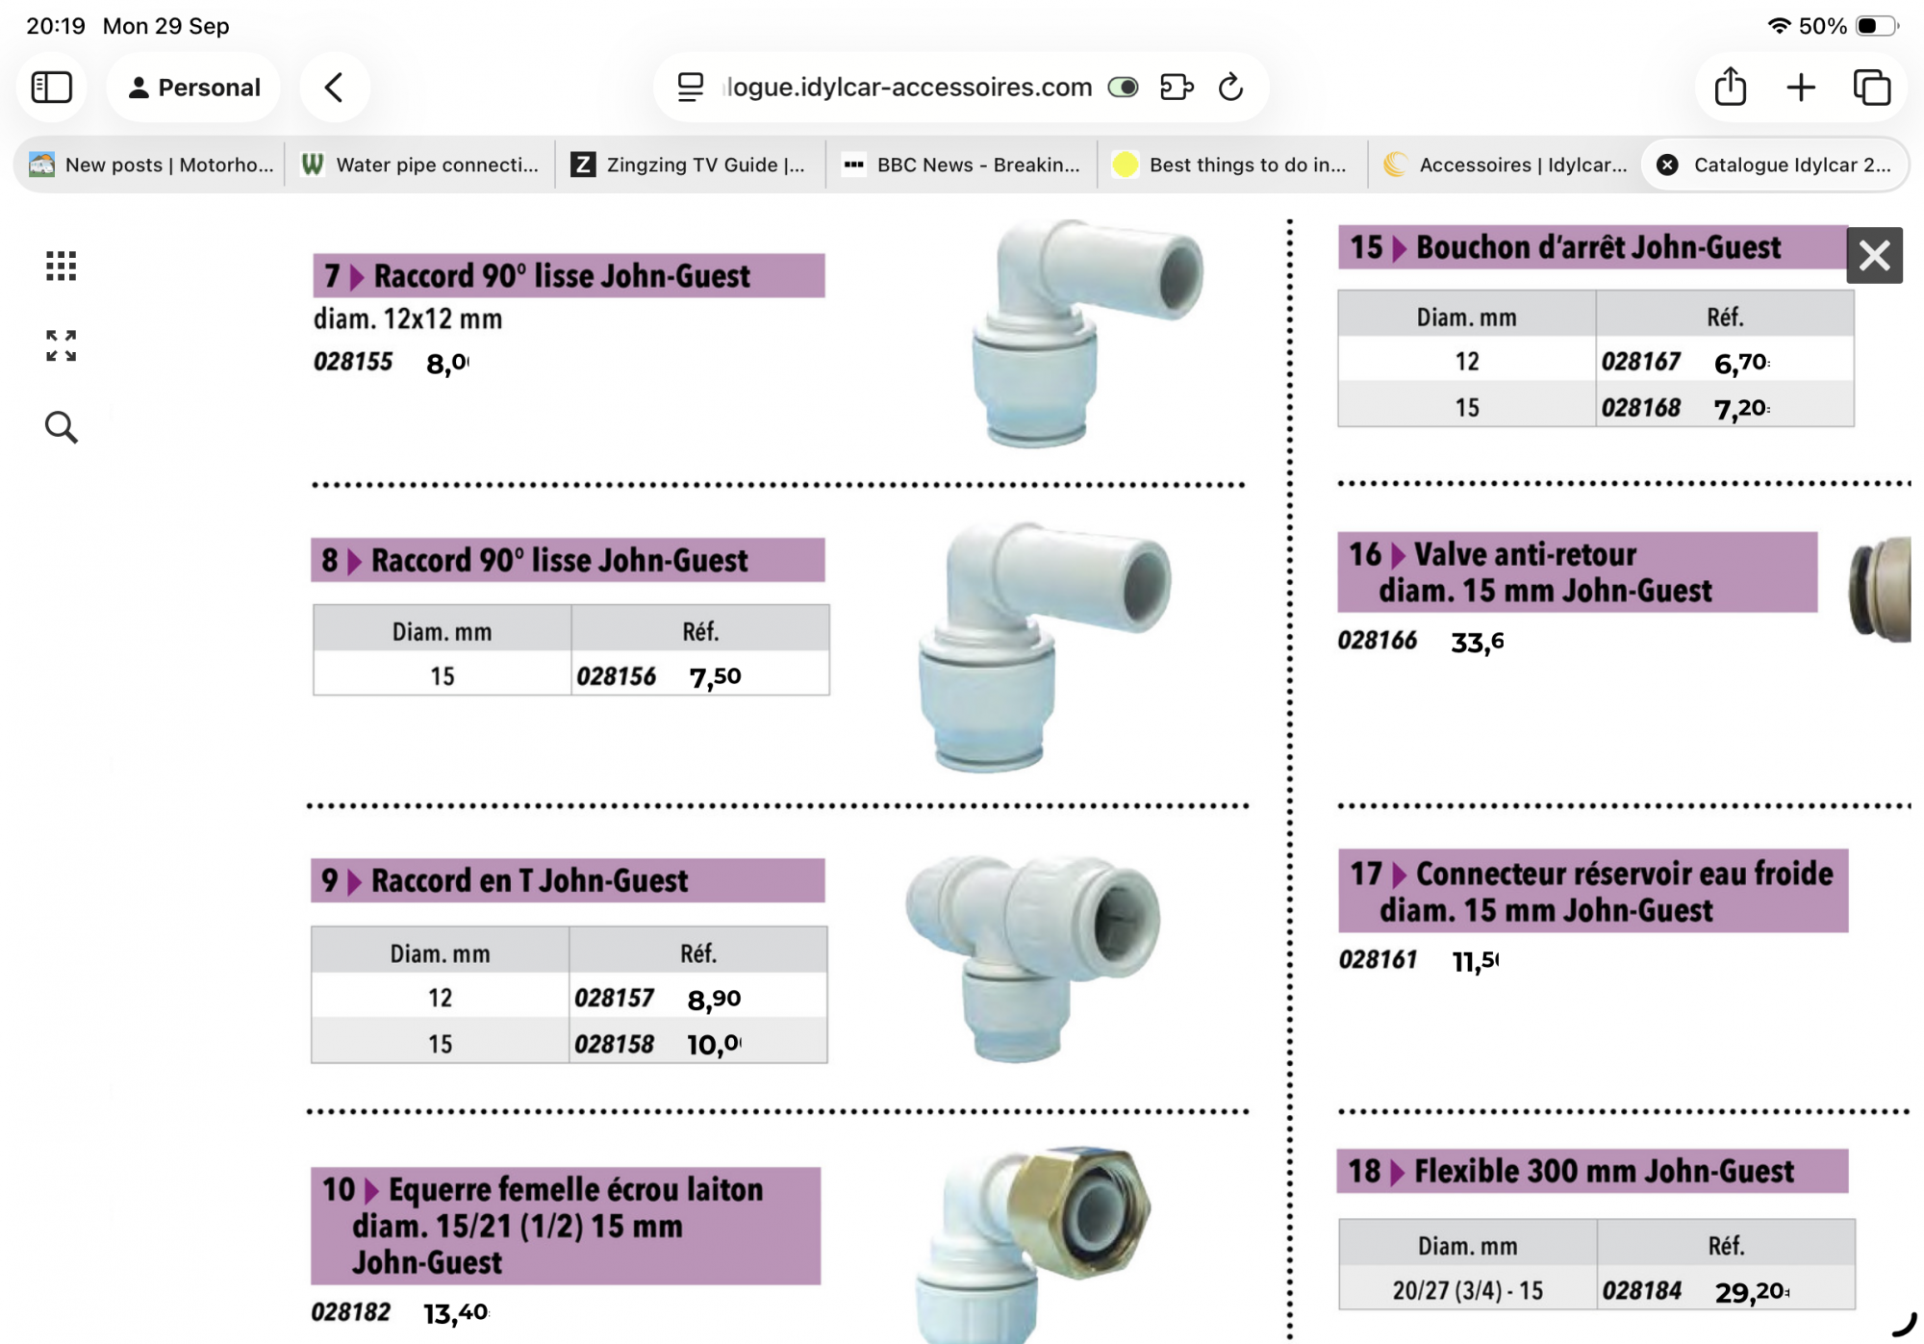
Task: Switch to Water pipe connecti... tab
Action: [x=420, y=165]
